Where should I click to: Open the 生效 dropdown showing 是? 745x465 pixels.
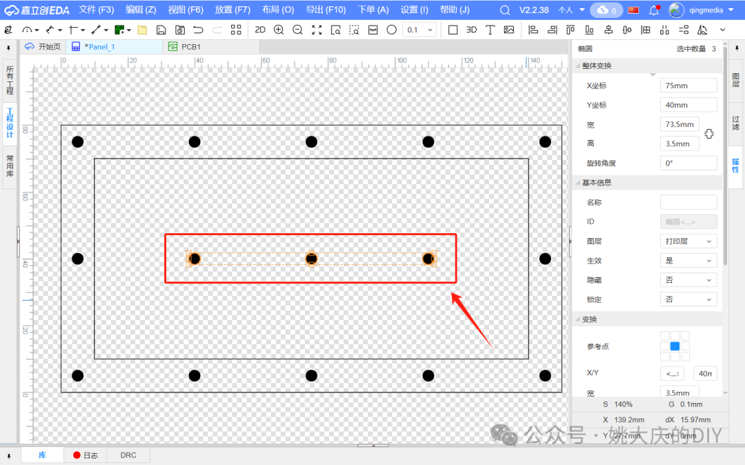[688, 261]
